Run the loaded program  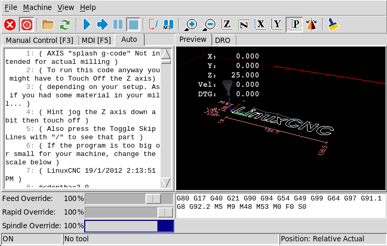coord(87,25)
